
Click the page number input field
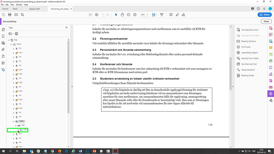pyautogui.click(x=103, y=15)
